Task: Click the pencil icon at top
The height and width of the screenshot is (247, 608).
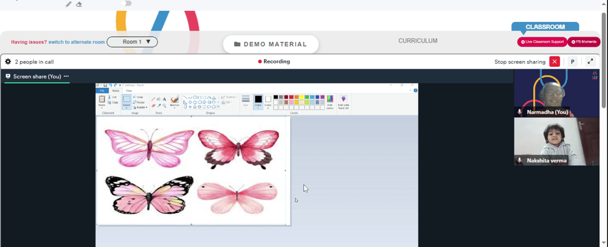Action: pos(69,4)
